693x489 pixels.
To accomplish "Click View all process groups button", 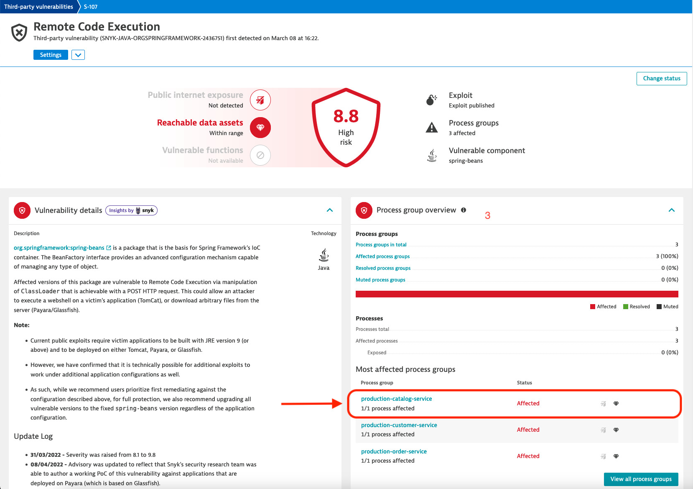I will [641, 479].
